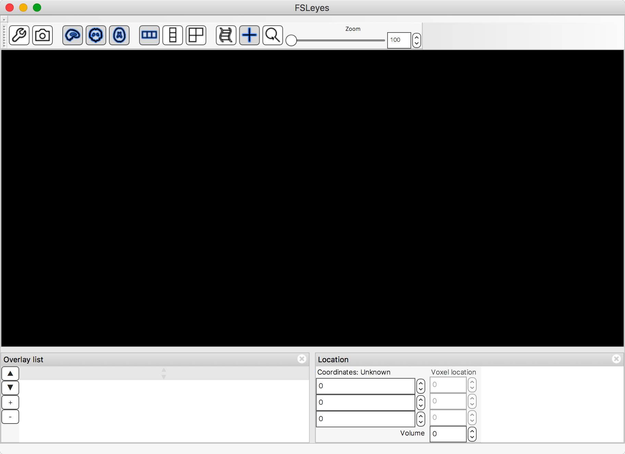This screenshot has width=625, height=454.
Task: Increment Volume using its spinner arrows
Action: [x=472, y=431]
